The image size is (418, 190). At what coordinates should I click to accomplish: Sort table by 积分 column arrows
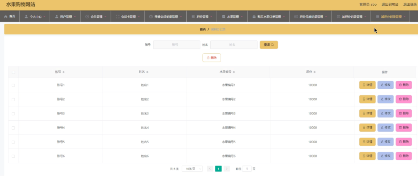pyautogui.click(x=315, y=72)
